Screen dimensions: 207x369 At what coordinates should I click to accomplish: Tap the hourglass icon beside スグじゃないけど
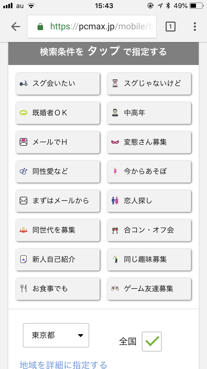click(115, 83)
